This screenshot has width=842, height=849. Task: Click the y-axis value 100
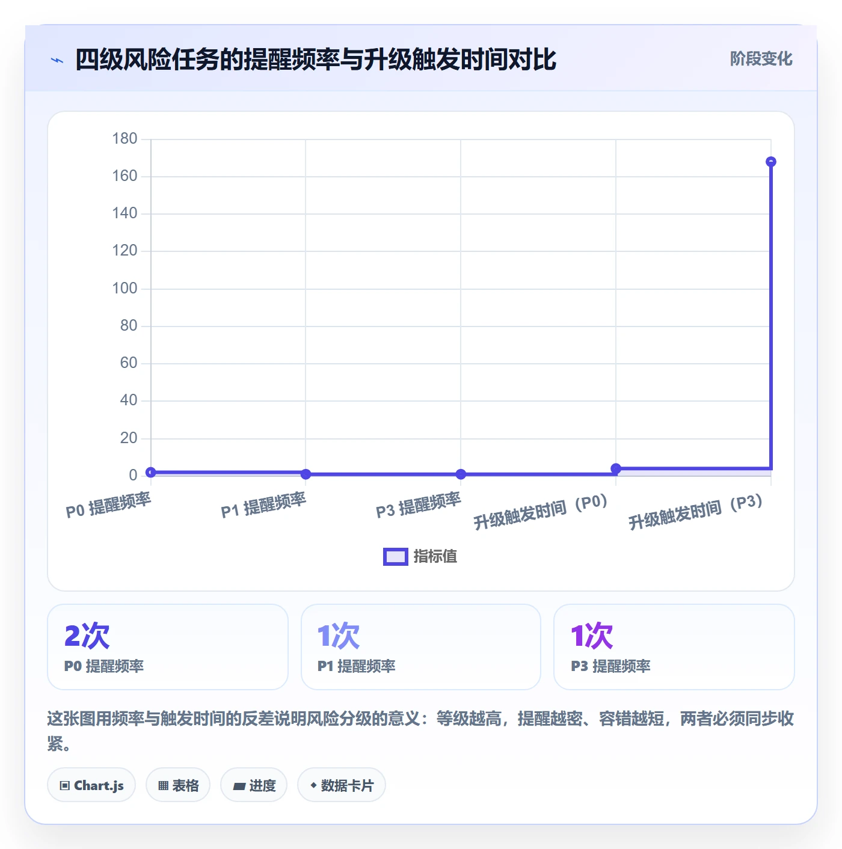tap(125, 289)
